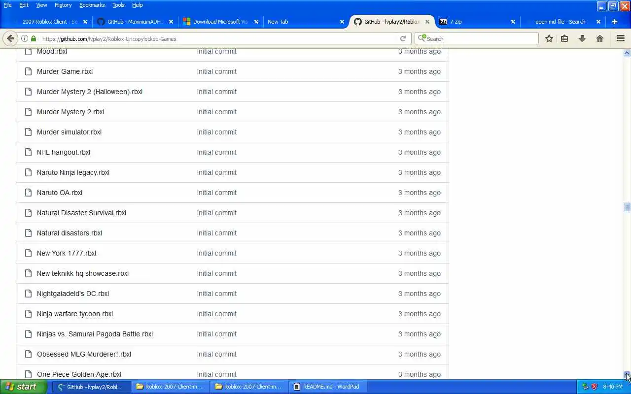Open the History menu
Screen dimensions: 631x394
click(x=63, y=5)
